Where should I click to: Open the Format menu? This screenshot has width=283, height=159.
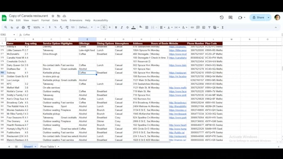(45, 20)
